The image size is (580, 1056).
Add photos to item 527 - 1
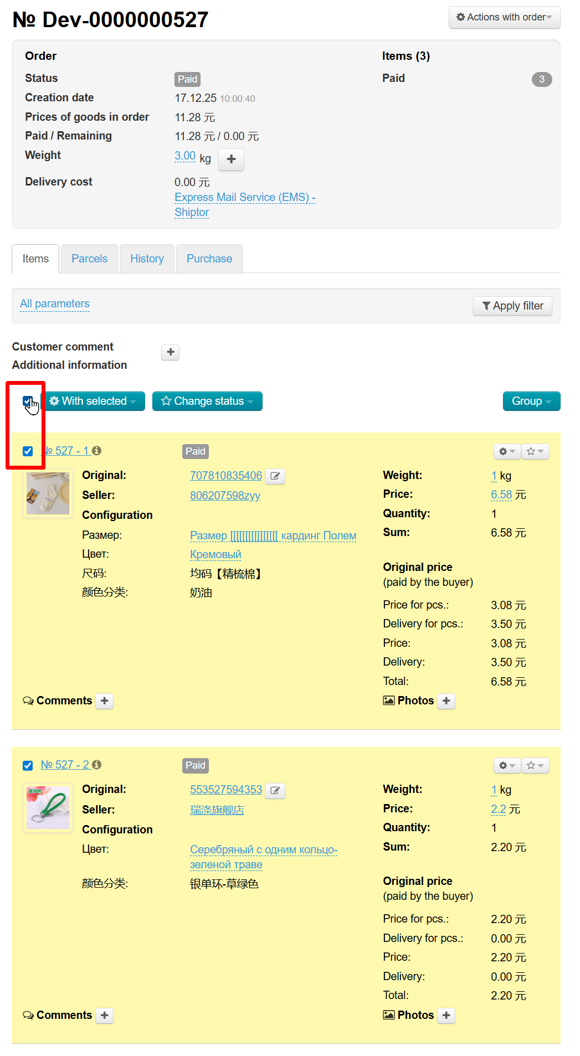pos(446,701)
